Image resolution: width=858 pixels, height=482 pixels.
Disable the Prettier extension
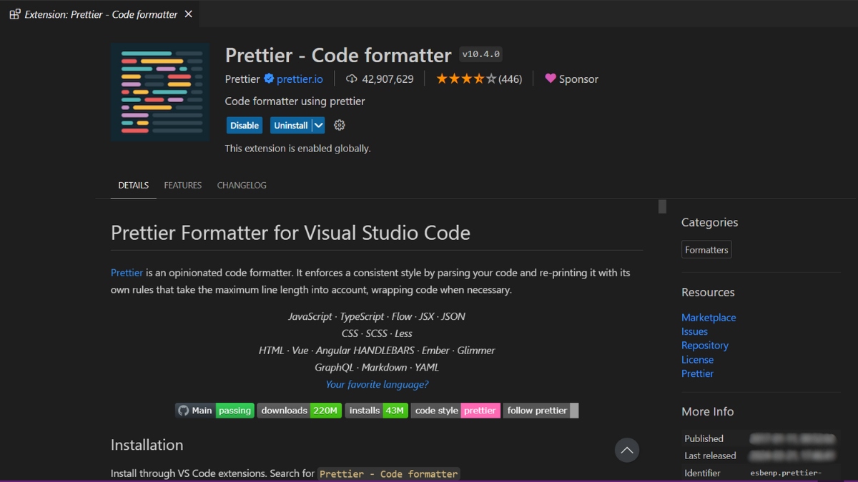(x=244, y=125)
